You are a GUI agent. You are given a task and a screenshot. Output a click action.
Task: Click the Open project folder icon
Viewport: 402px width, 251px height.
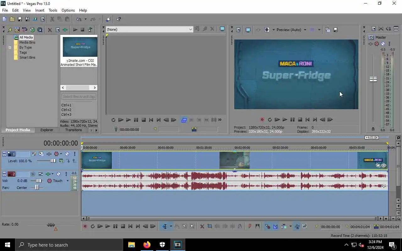coord(12,19)
